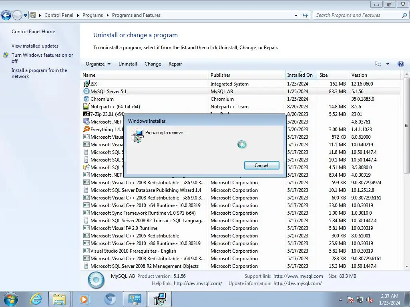Screen dimensions: 410x307
Task: Open Windows Media Player from taskbar
Action: click(84, 299)
